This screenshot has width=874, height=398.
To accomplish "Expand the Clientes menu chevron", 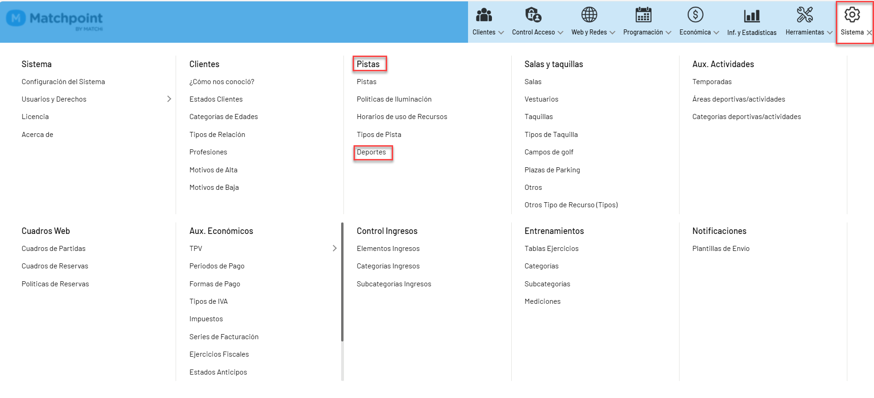I will [x=501, y=33].
